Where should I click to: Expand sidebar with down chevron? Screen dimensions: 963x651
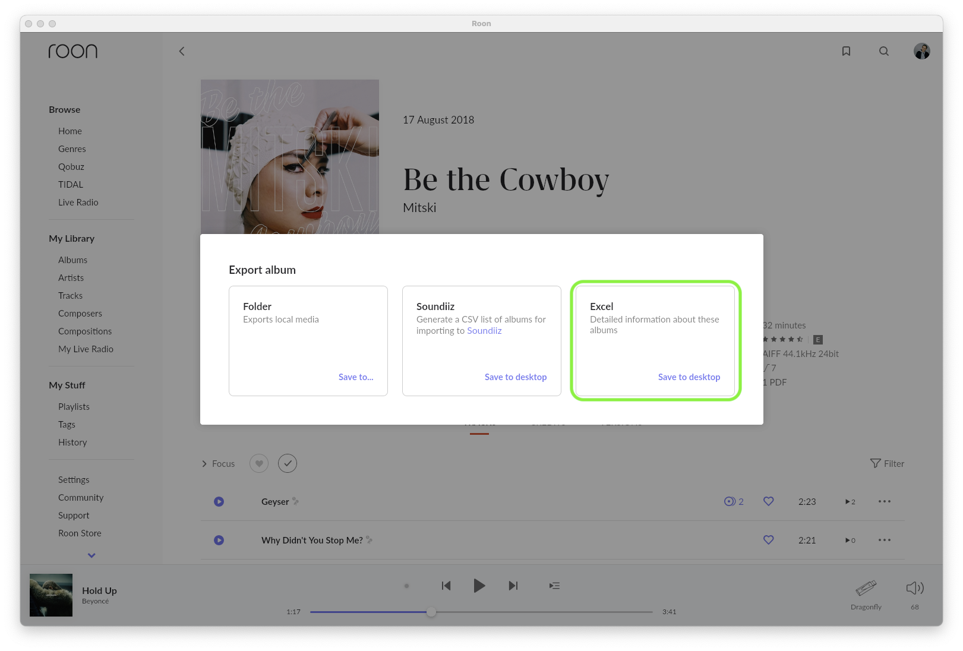pos(91,555)
